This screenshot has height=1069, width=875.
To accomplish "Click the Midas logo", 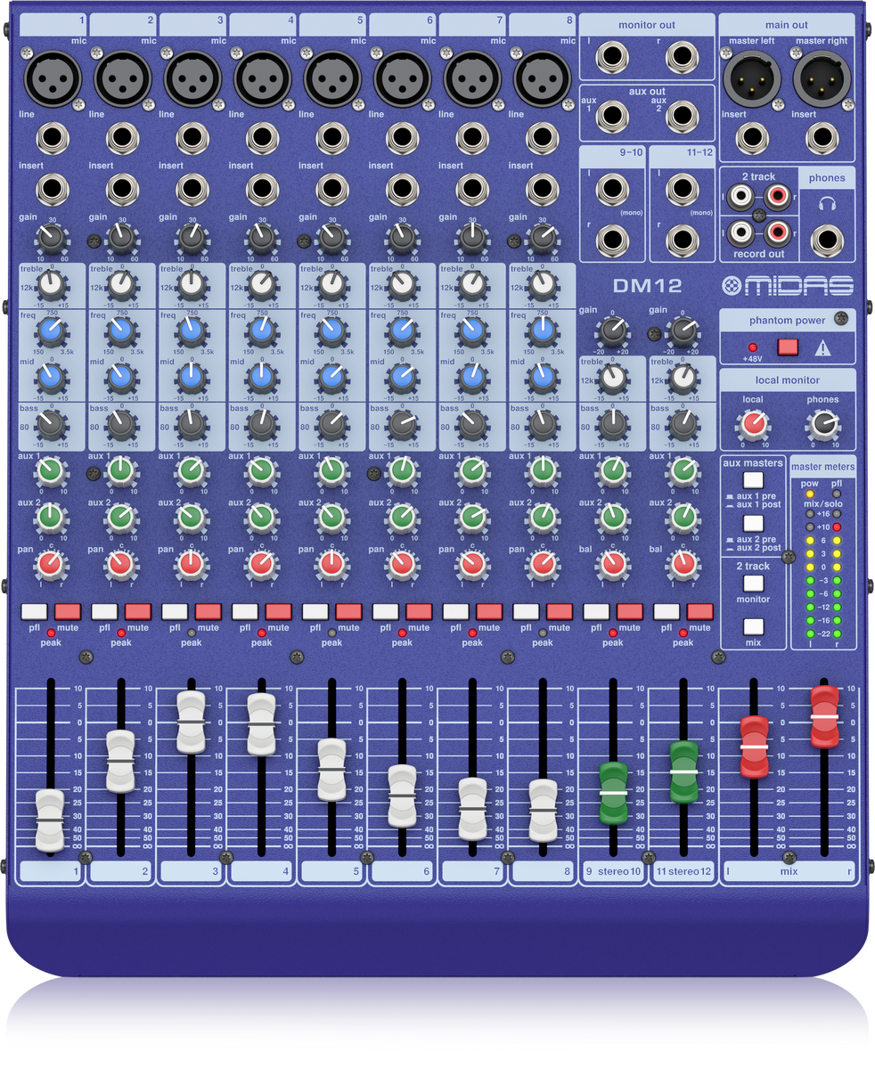I will pyautogui.click(x=787, y=286).
